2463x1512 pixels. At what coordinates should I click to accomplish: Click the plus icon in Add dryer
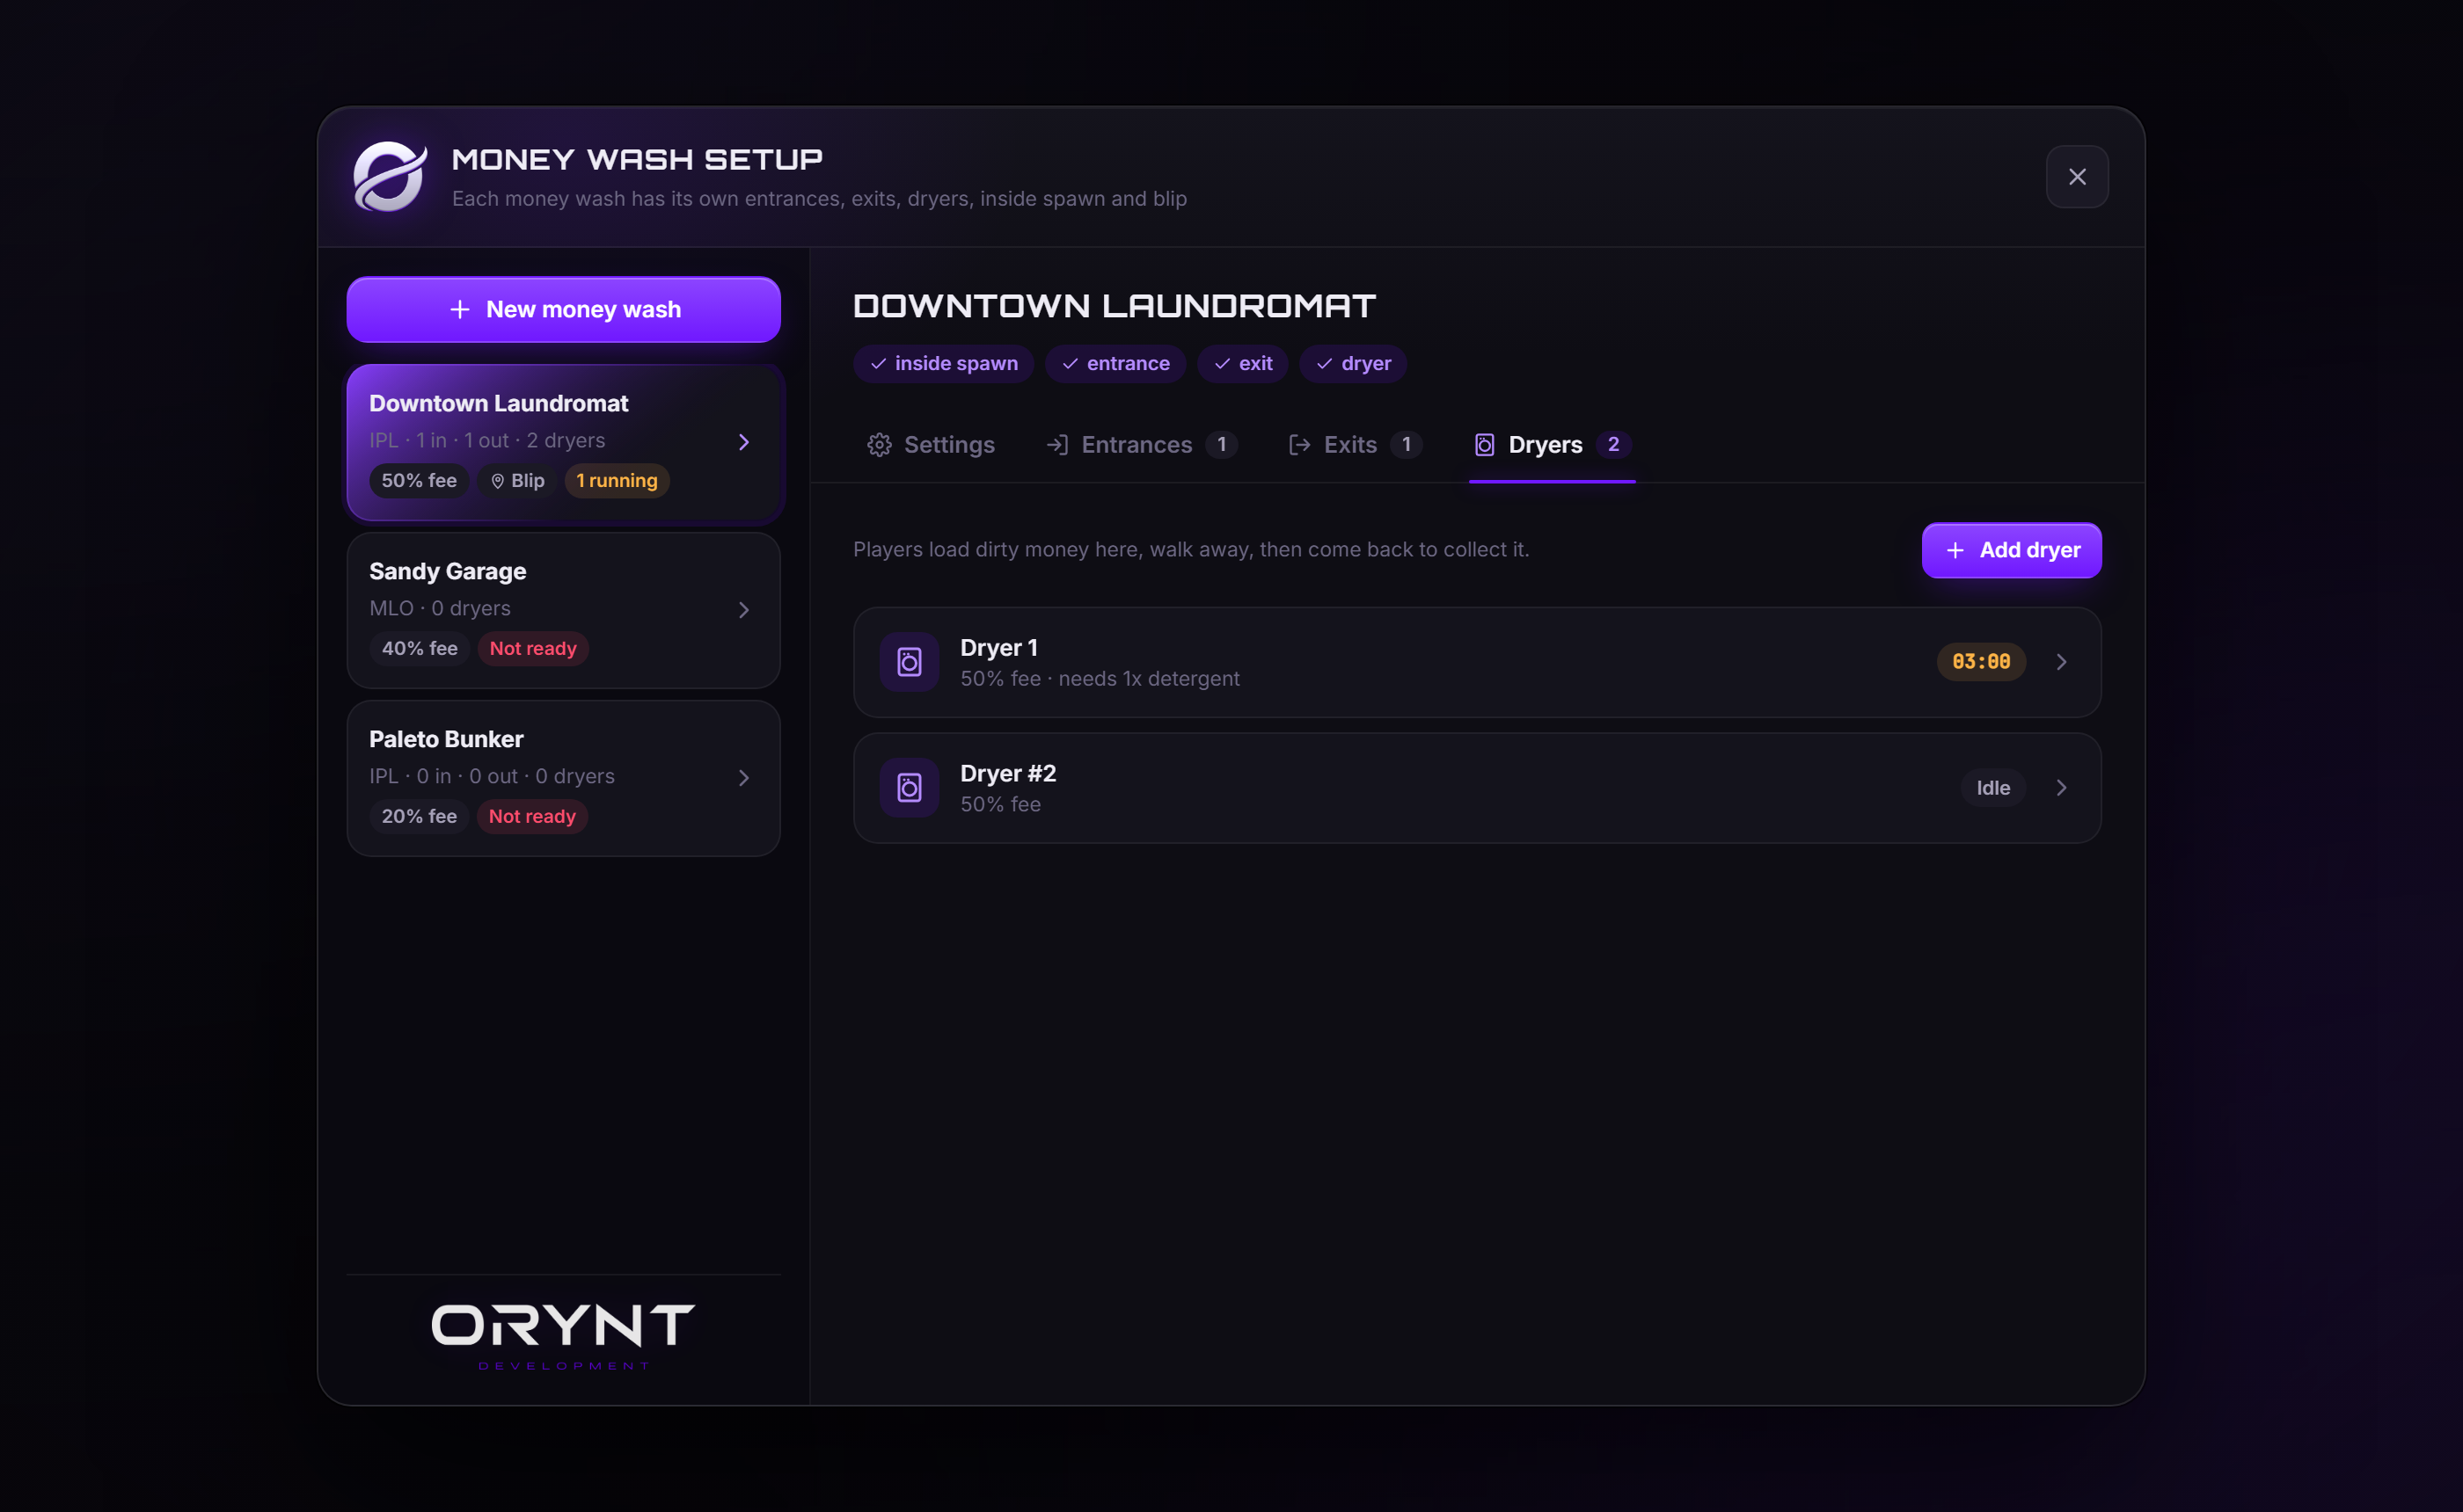(x=1955, y=550)
